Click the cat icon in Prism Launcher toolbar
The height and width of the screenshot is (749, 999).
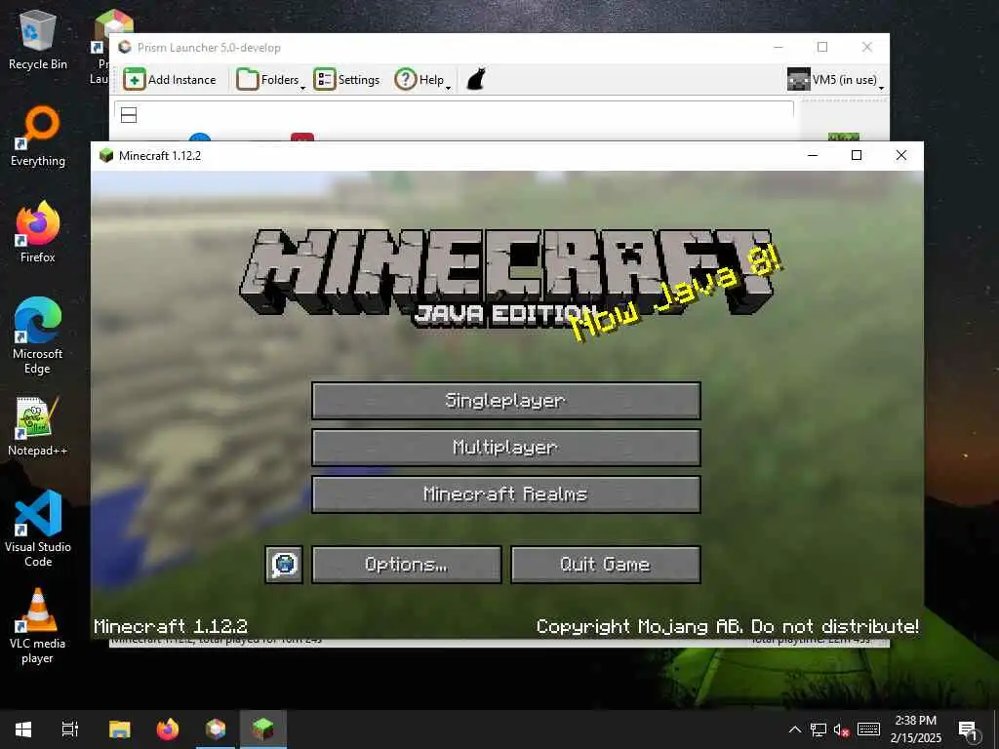tap(476, 80)
